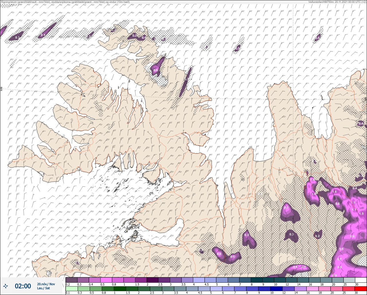Click the 1.5 precipitation value on the map
Image resolution: width=367 pixels, height=295 pixels.
click(x=361, y=214)
